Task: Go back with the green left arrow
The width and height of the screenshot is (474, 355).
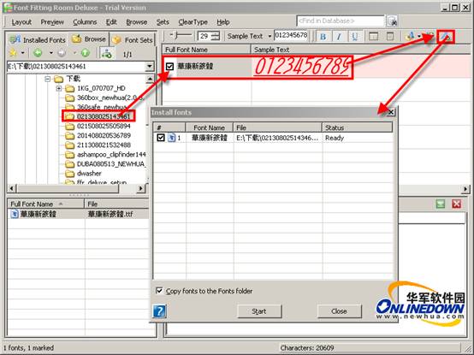Action: [39, 53]
